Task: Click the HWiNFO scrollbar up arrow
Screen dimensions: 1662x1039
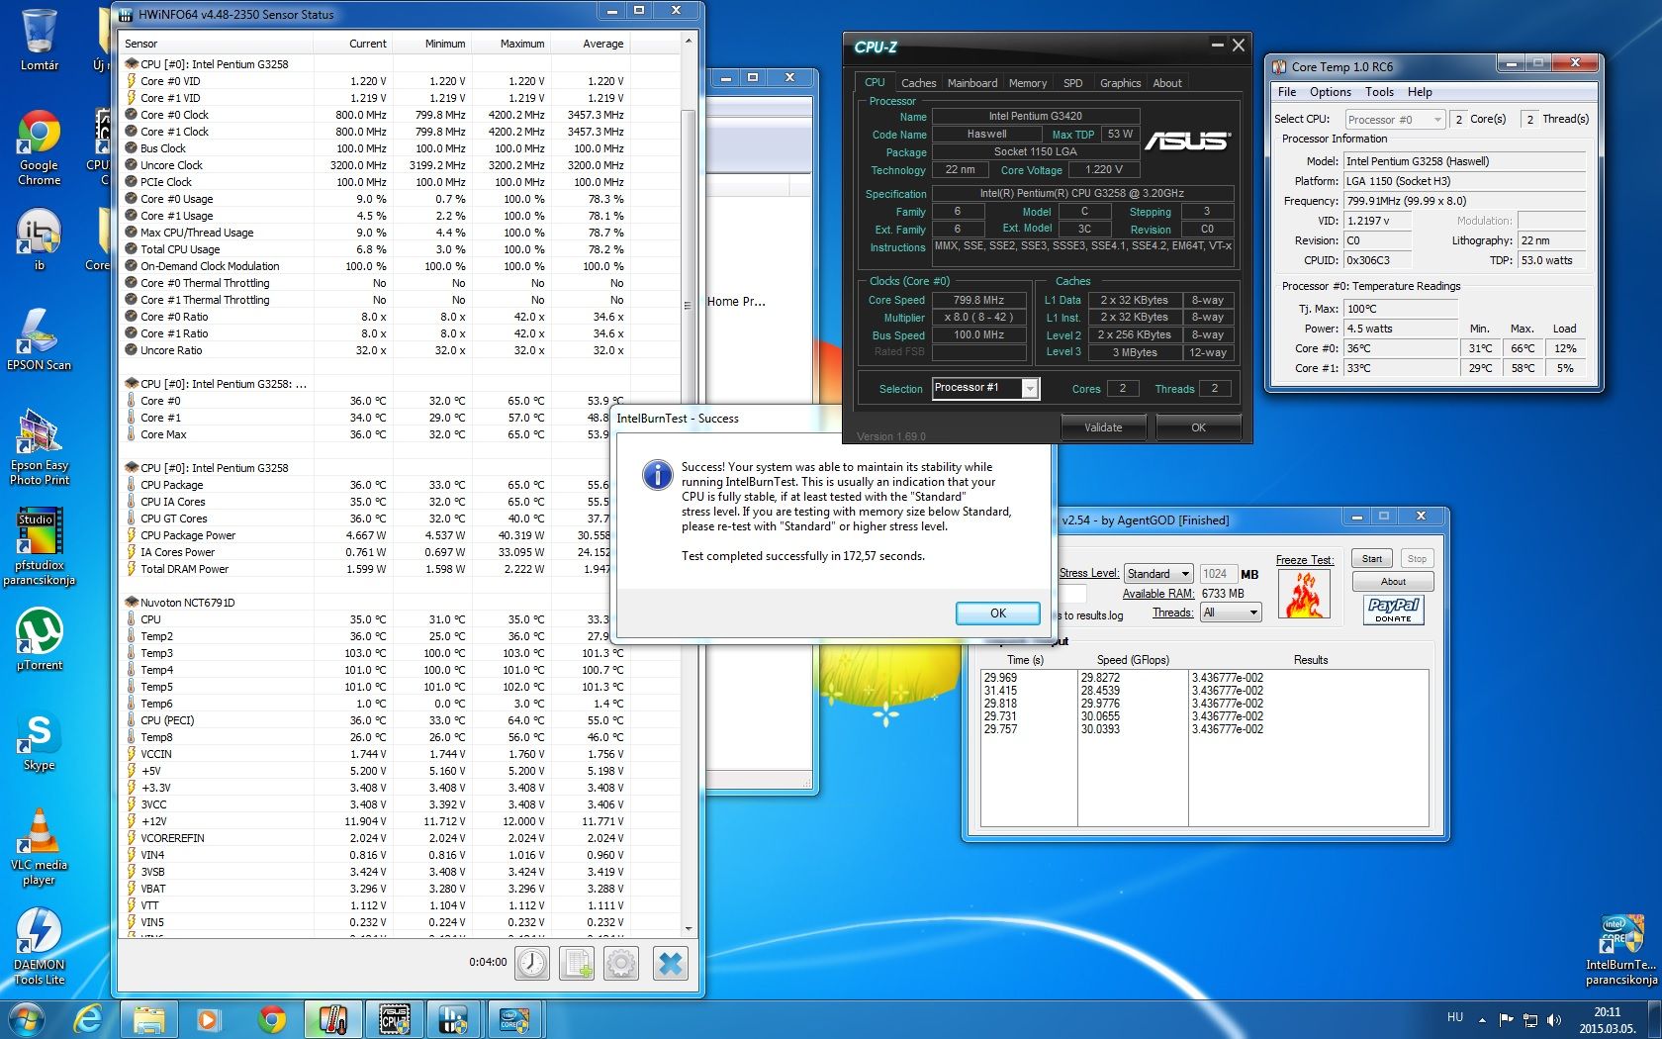Action: [x=689, y=42]
